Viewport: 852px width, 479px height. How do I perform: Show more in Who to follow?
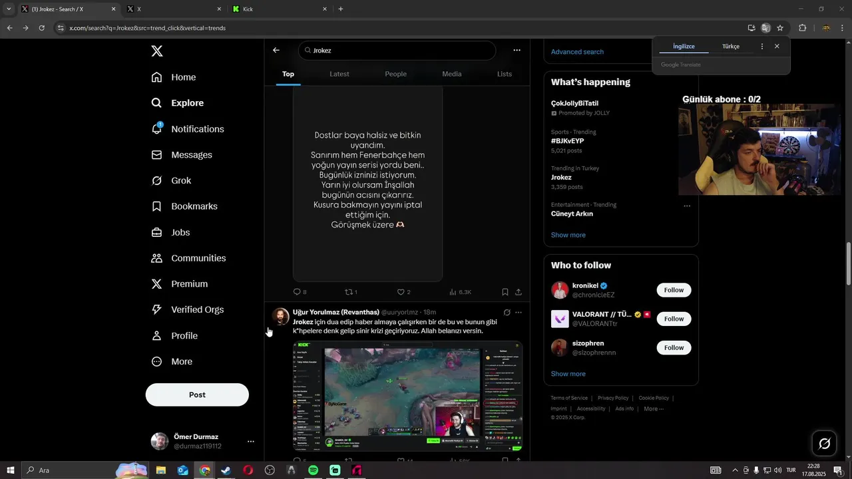click(568, 374)
